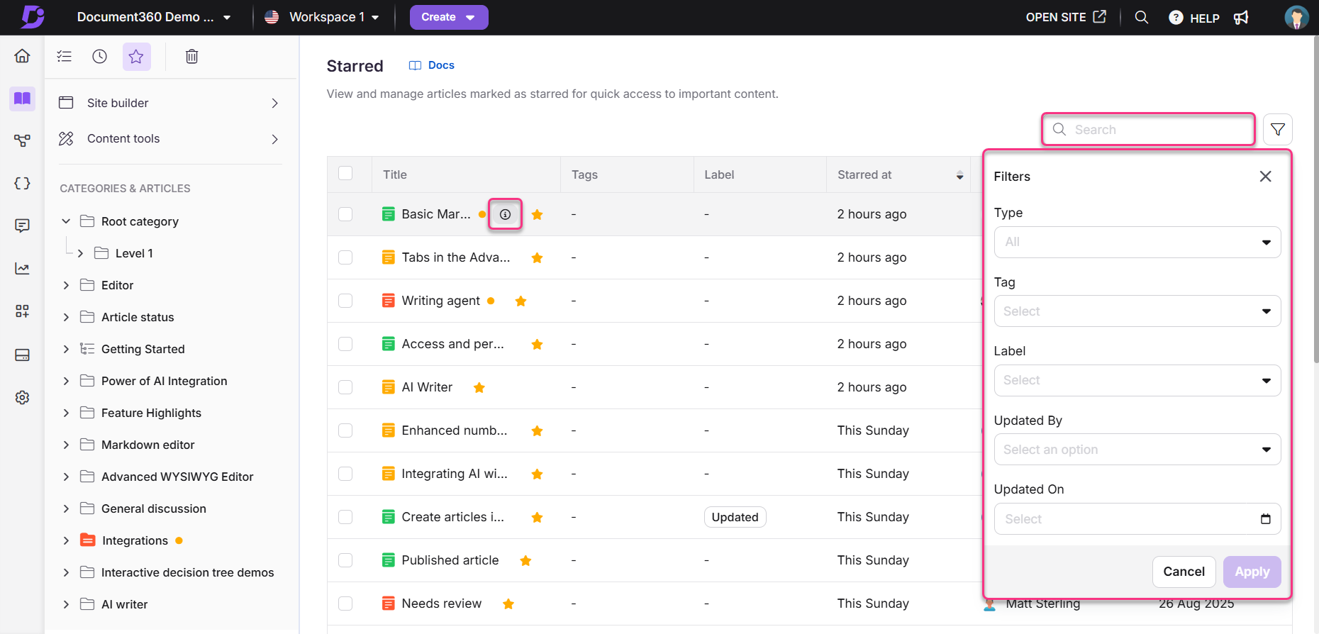
Task: Click the Recent clock icon
Action: click(100, 56)
